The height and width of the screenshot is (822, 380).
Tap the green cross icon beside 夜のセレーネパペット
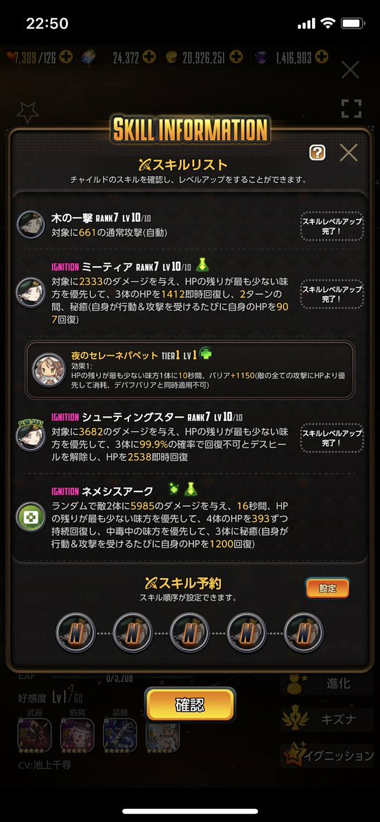pos(207,354)
